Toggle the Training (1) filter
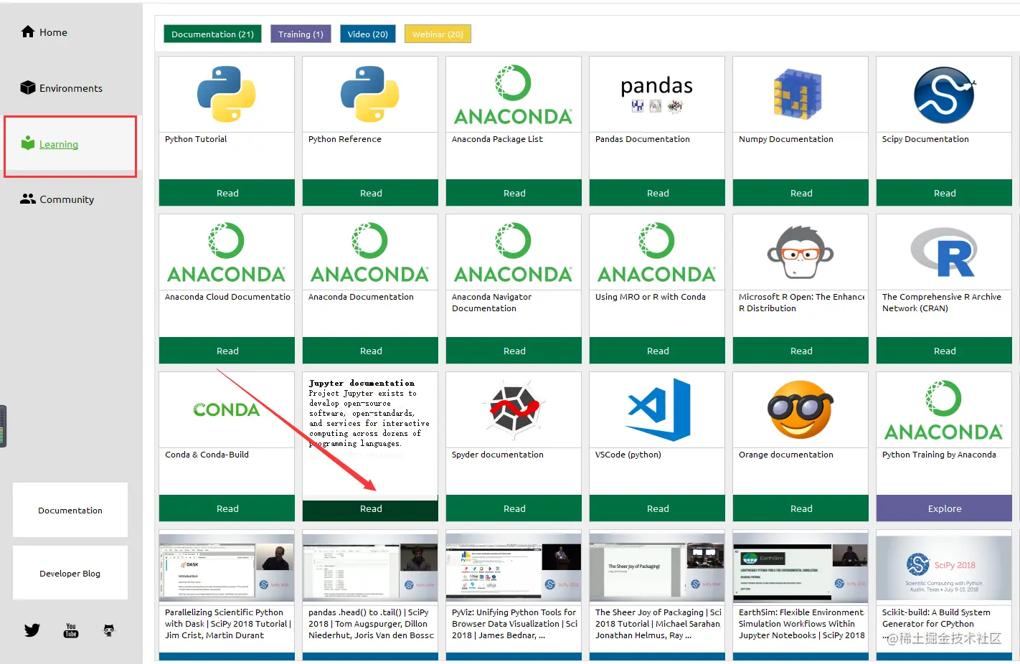The height and width of the screenshot is (664, 1020). point(301,34)
